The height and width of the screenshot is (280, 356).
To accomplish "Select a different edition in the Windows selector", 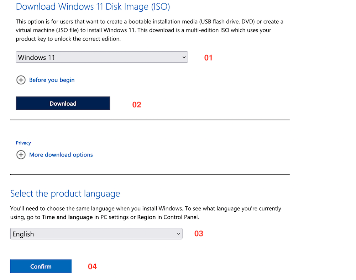I will point(102,57).
